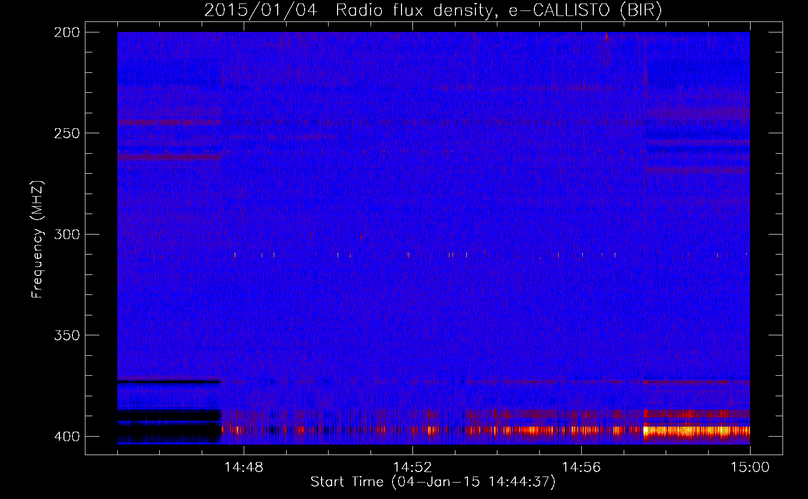
Task: Click the 250 frequency tick label
Action: point(67,133)
